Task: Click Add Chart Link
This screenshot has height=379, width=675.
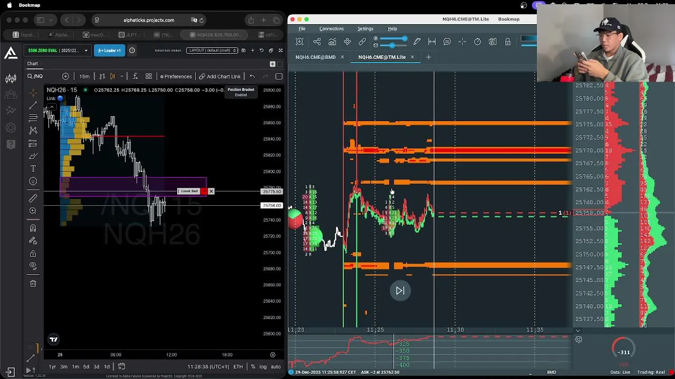Action: coord(219,76)
